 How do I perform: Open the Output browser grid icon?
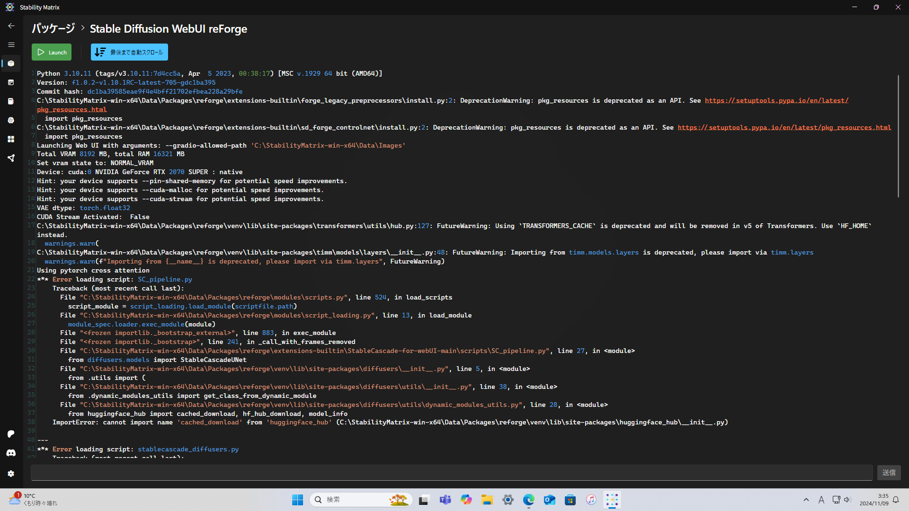coord(11,139)
